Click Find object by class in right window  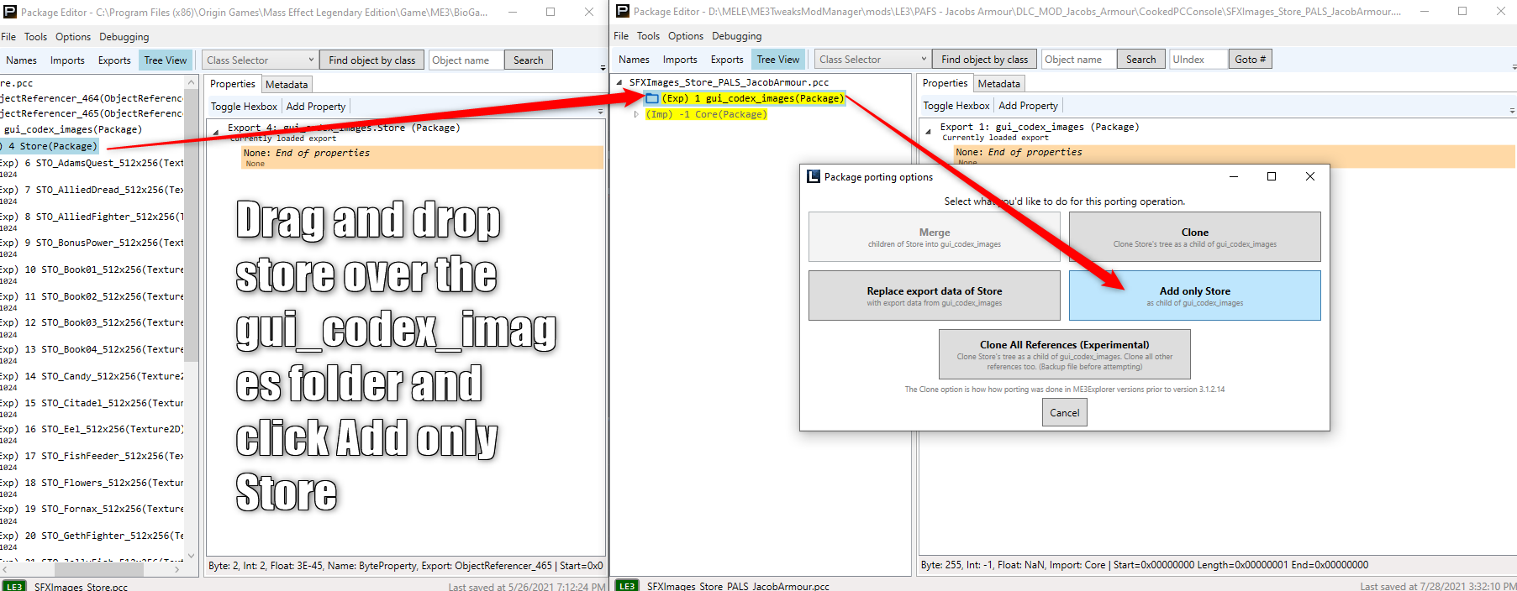pos(984,60)
